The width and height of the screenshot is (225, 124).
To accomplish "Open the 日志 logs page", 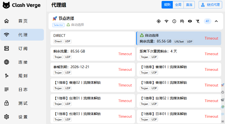I will tap(22, 90).
